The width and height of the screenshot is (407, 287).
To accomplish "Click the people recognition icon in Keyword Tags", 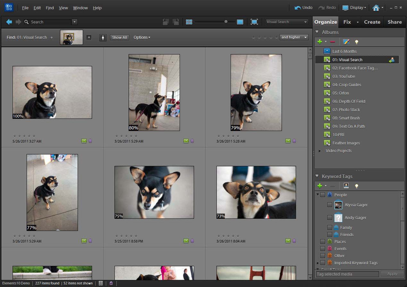I will [x=346, y=185].
